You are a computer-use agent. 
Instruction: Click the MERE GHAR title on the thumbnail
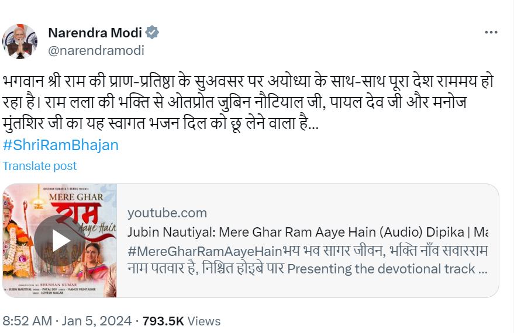click(x=76, y=197)
